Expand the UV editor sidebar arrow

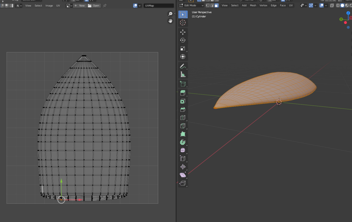click(175, 13)
